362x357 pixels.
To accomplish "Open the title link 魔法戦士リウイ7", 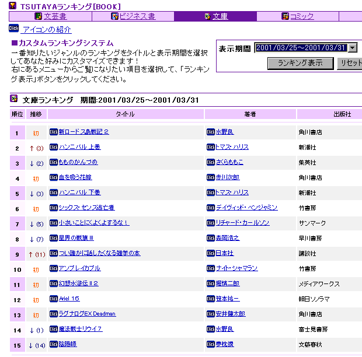I will pyautogui.click(x=81, y=329).
